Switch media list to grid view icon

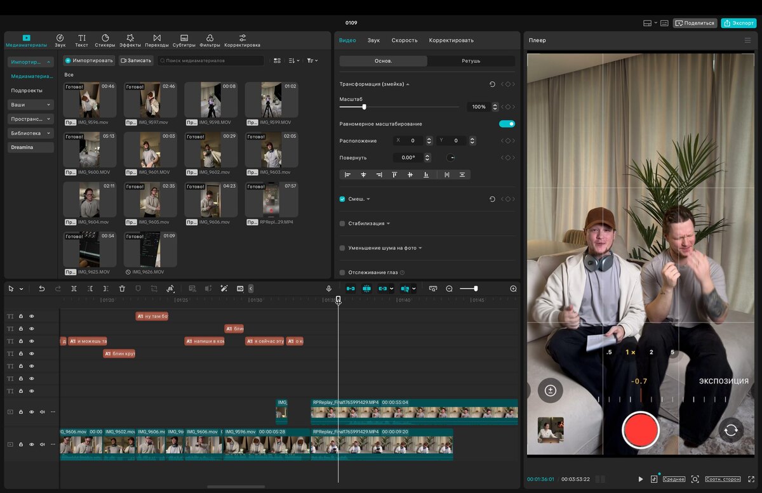277,61
